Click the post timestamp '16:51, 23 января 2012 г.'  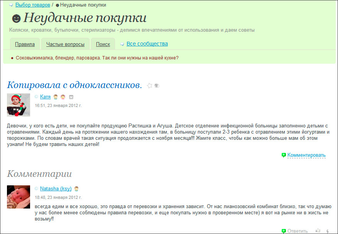pos(58,105)
